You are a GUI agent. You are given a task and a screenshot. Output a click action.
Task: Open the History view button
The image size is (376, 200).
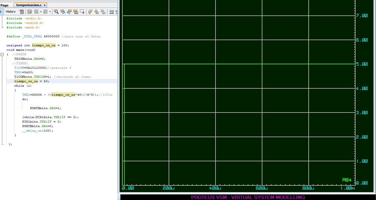tap(11, 12)
